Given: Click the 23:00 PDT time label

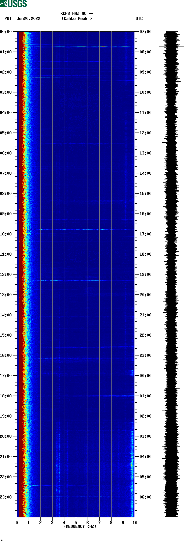Looking at the screenshot, I should click(x=6, y=497).
